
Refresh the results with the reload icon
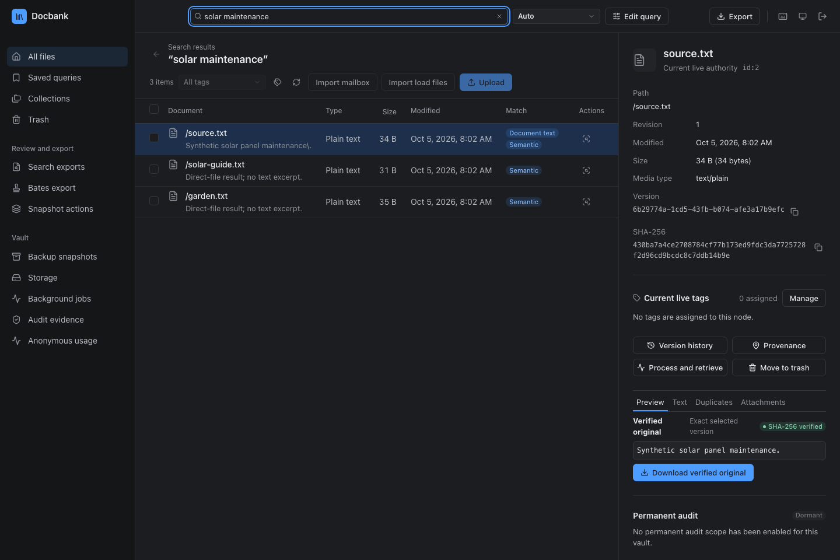296,82
